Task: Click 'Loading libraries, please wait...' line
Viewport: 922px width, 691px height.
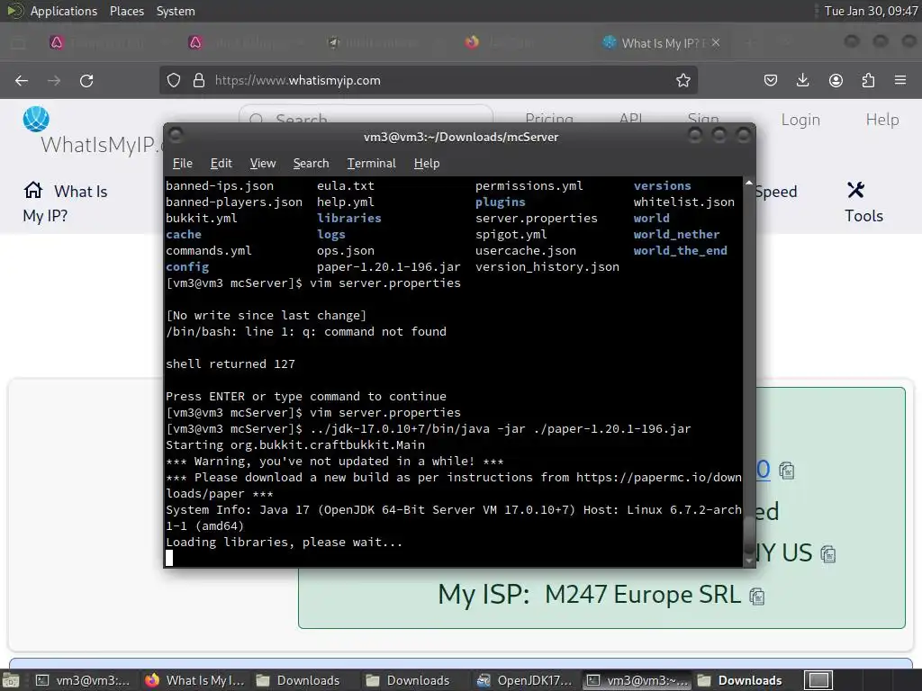Action: pos(284,542)
